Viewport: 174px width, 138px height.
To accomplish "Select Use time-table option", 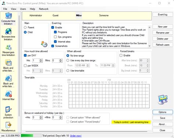I will click(68, 70).
